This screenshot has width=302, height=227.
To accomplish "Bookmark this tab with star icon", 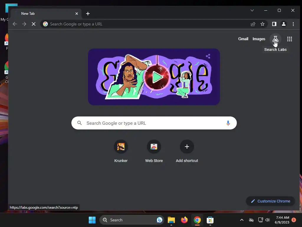I will click(262, 24).
